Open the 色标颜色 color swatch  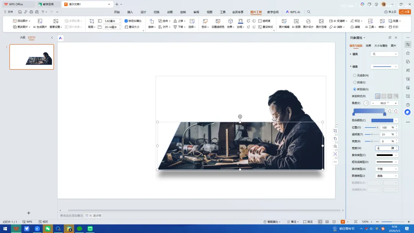pyautogui.click(x=384, y=121)
